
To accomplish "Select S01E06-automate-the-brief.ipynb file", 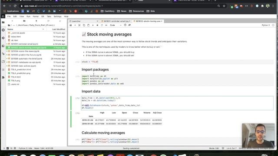I will coord(36,58).
